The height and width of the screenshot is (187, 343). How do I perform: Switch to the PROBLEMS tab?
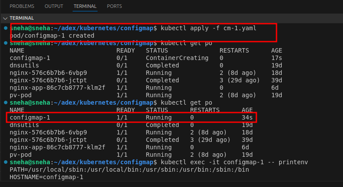click(22, 7)
